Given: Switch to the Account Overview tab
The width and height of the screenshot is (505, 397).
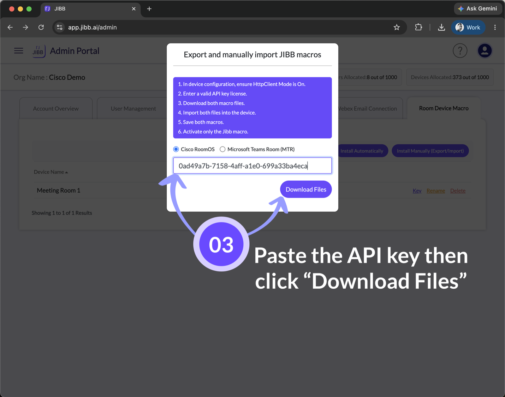Looking at the screenshot, I should coord(56,108).
